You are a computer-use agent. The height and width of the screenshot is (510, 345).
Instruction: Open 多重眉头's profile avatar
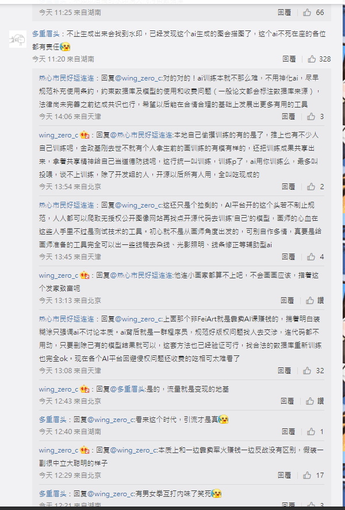pyautogui.click(x=18, y=39)
